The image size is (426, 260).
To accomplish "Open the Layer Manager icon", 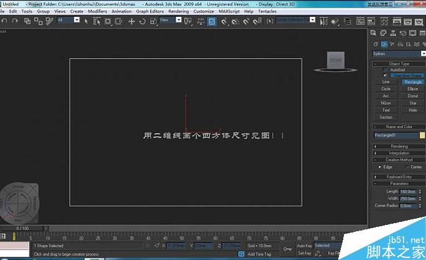I will pos(347,21).
